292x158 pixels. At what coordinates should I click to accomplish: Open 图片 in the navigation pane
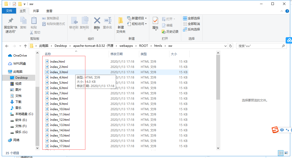tap(16, 90)
